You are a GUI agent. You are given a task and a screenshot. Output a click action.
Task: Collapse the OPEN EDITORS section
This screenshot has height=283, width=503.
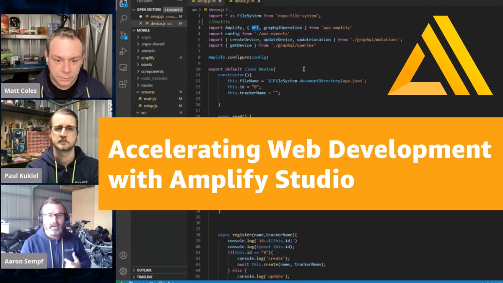coord(134,10)
